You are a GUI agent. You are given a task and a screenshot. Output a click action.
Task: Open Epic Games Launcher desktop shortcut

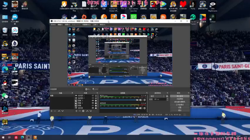click(x=133, y=6)
